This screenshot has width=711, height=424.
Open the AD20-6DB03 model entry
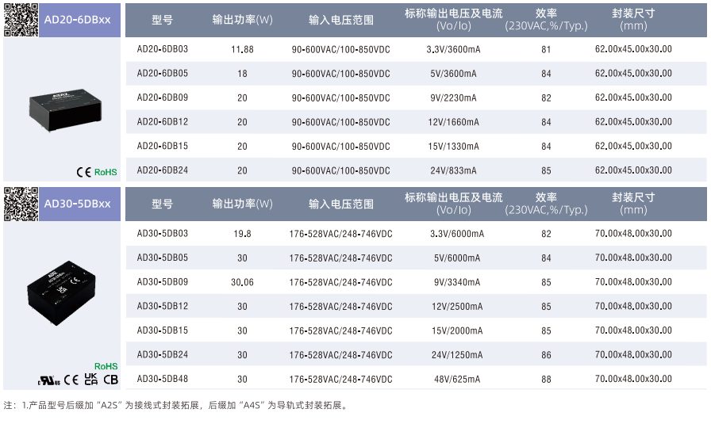coord(163,49)
